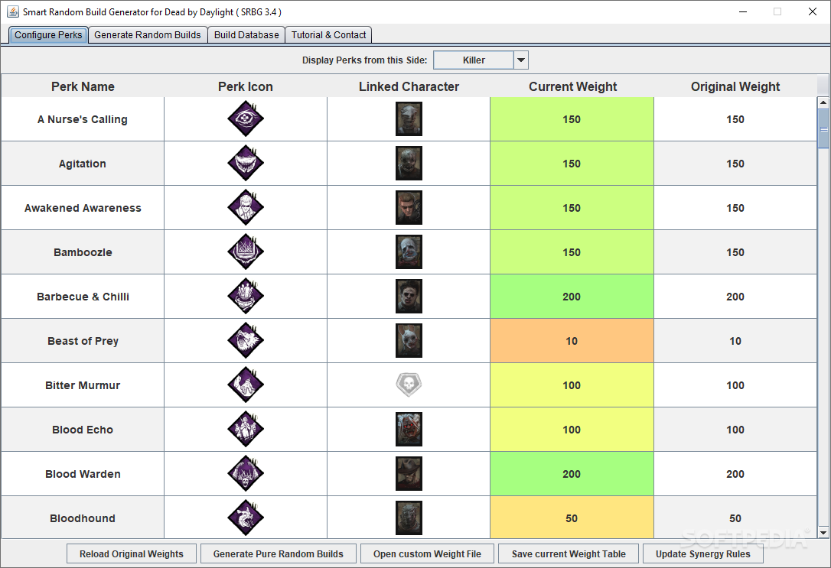Open the Tutorial & Contact tab
Screen dimensions: 831x568
[328, 35]
